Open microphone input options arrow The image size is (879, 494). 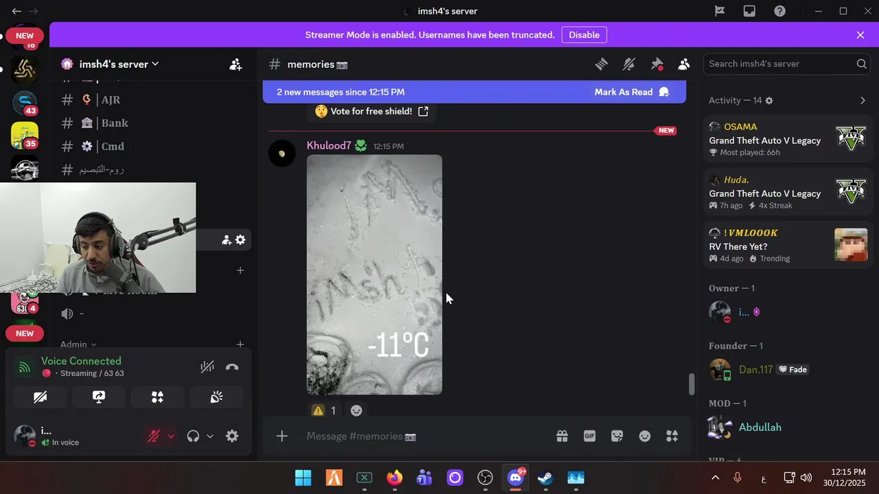[x=171, y=436]
